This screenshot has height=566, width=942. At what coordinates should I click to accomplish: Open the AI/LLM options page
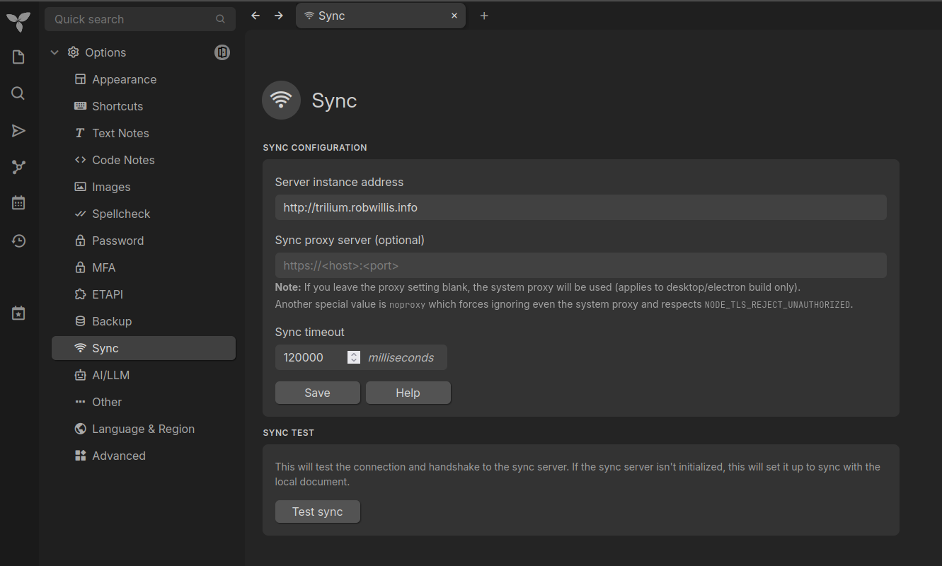coord(110,375)
